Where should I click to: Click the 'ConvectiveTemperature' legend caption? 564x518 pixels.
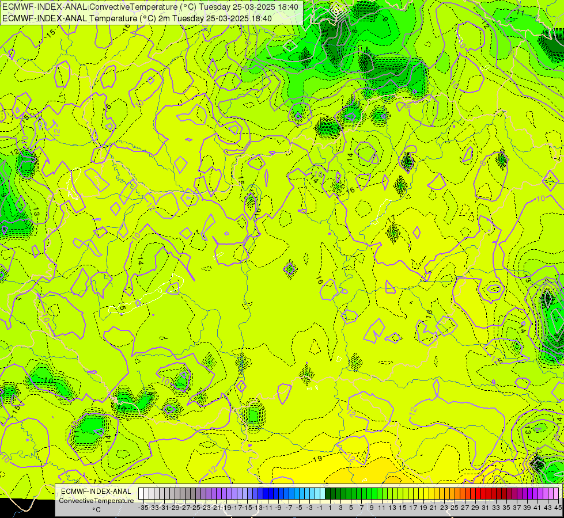click(x=96, y=500)
